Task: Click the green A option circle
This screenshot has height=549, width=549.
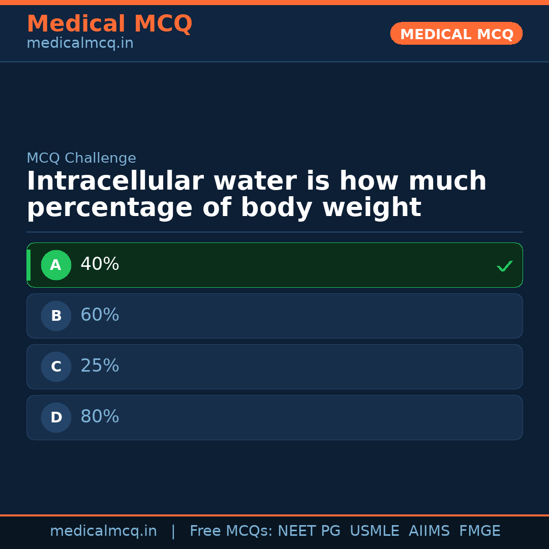Action: [x=56, y=265]
